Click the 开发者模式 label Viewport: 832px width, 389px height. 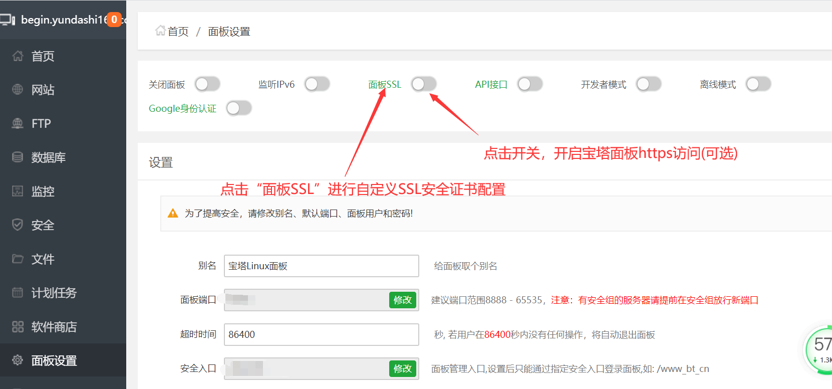coord(604,85)
